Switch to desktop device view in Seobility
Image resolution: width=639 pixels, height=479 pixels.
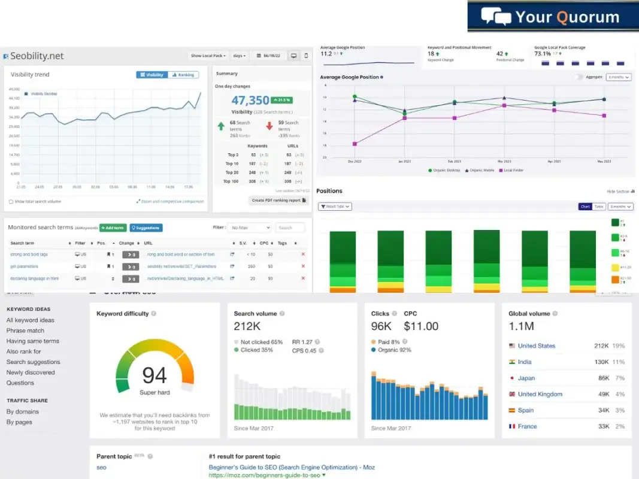(293, 56)
